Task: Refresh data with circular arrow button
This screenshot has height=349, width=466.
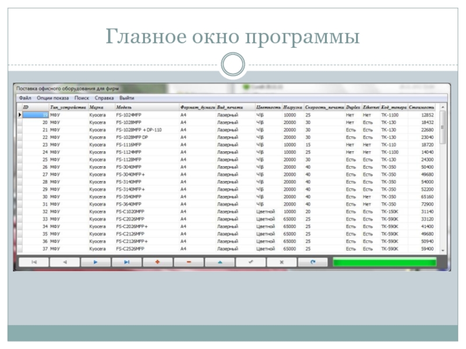Action: (x=313, y=262)
